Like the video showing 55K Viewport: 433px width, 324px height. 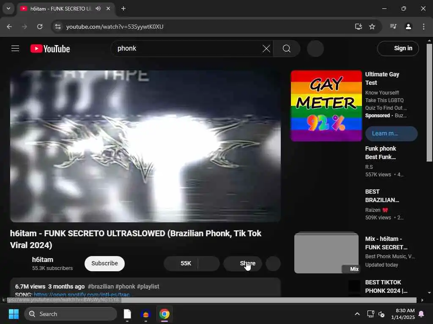click(x=181, y=263)
